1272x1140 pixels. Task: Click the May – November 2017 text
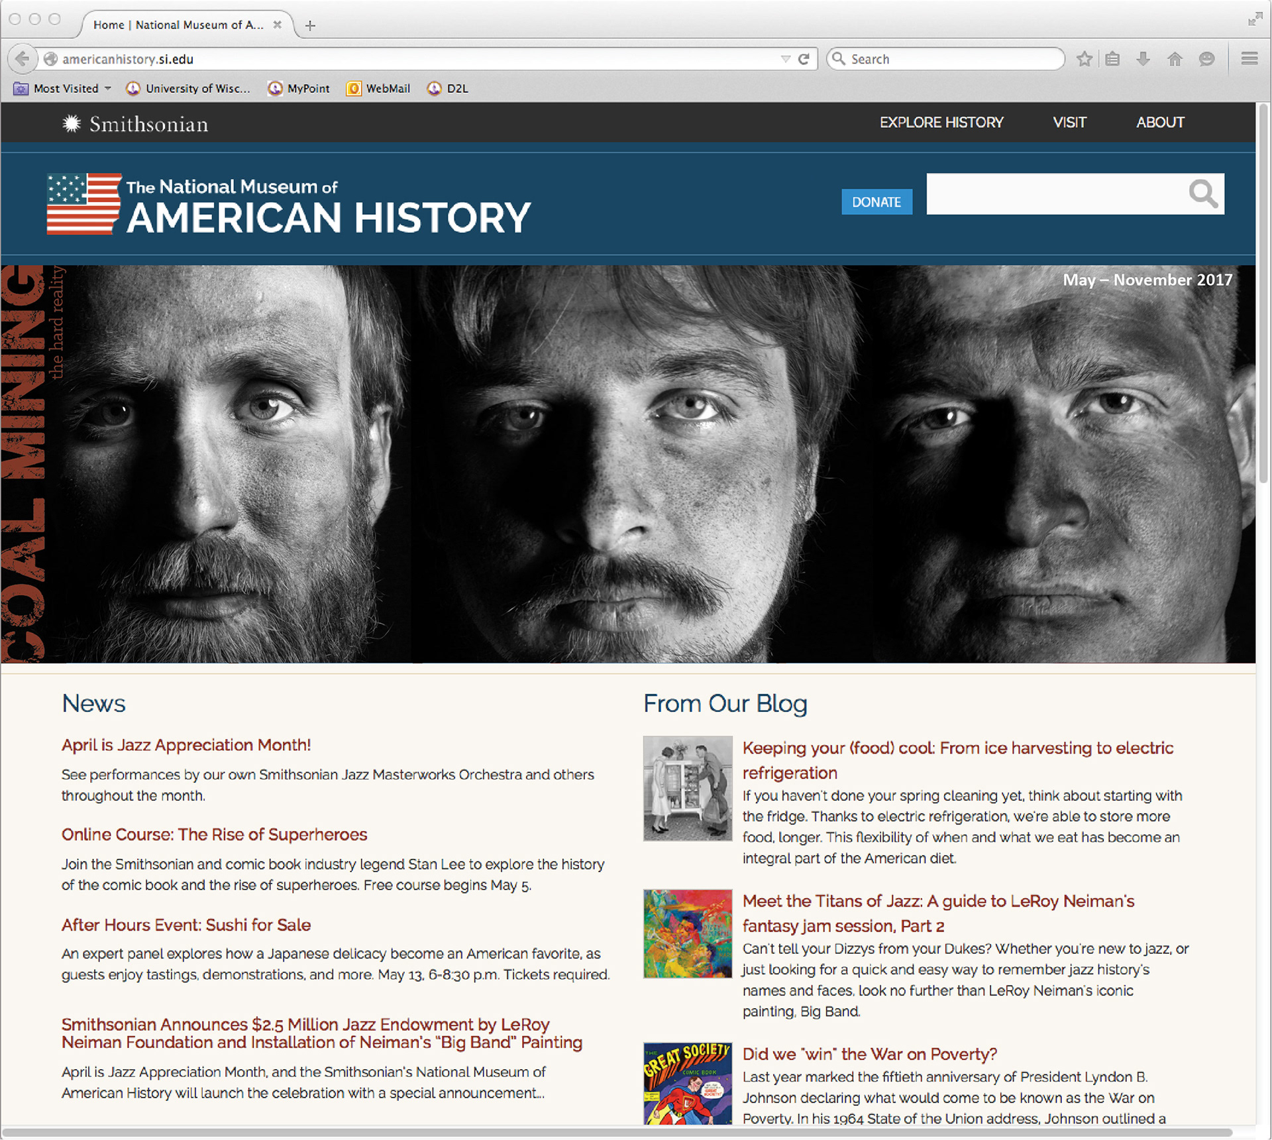click(x=1147, y=280)
